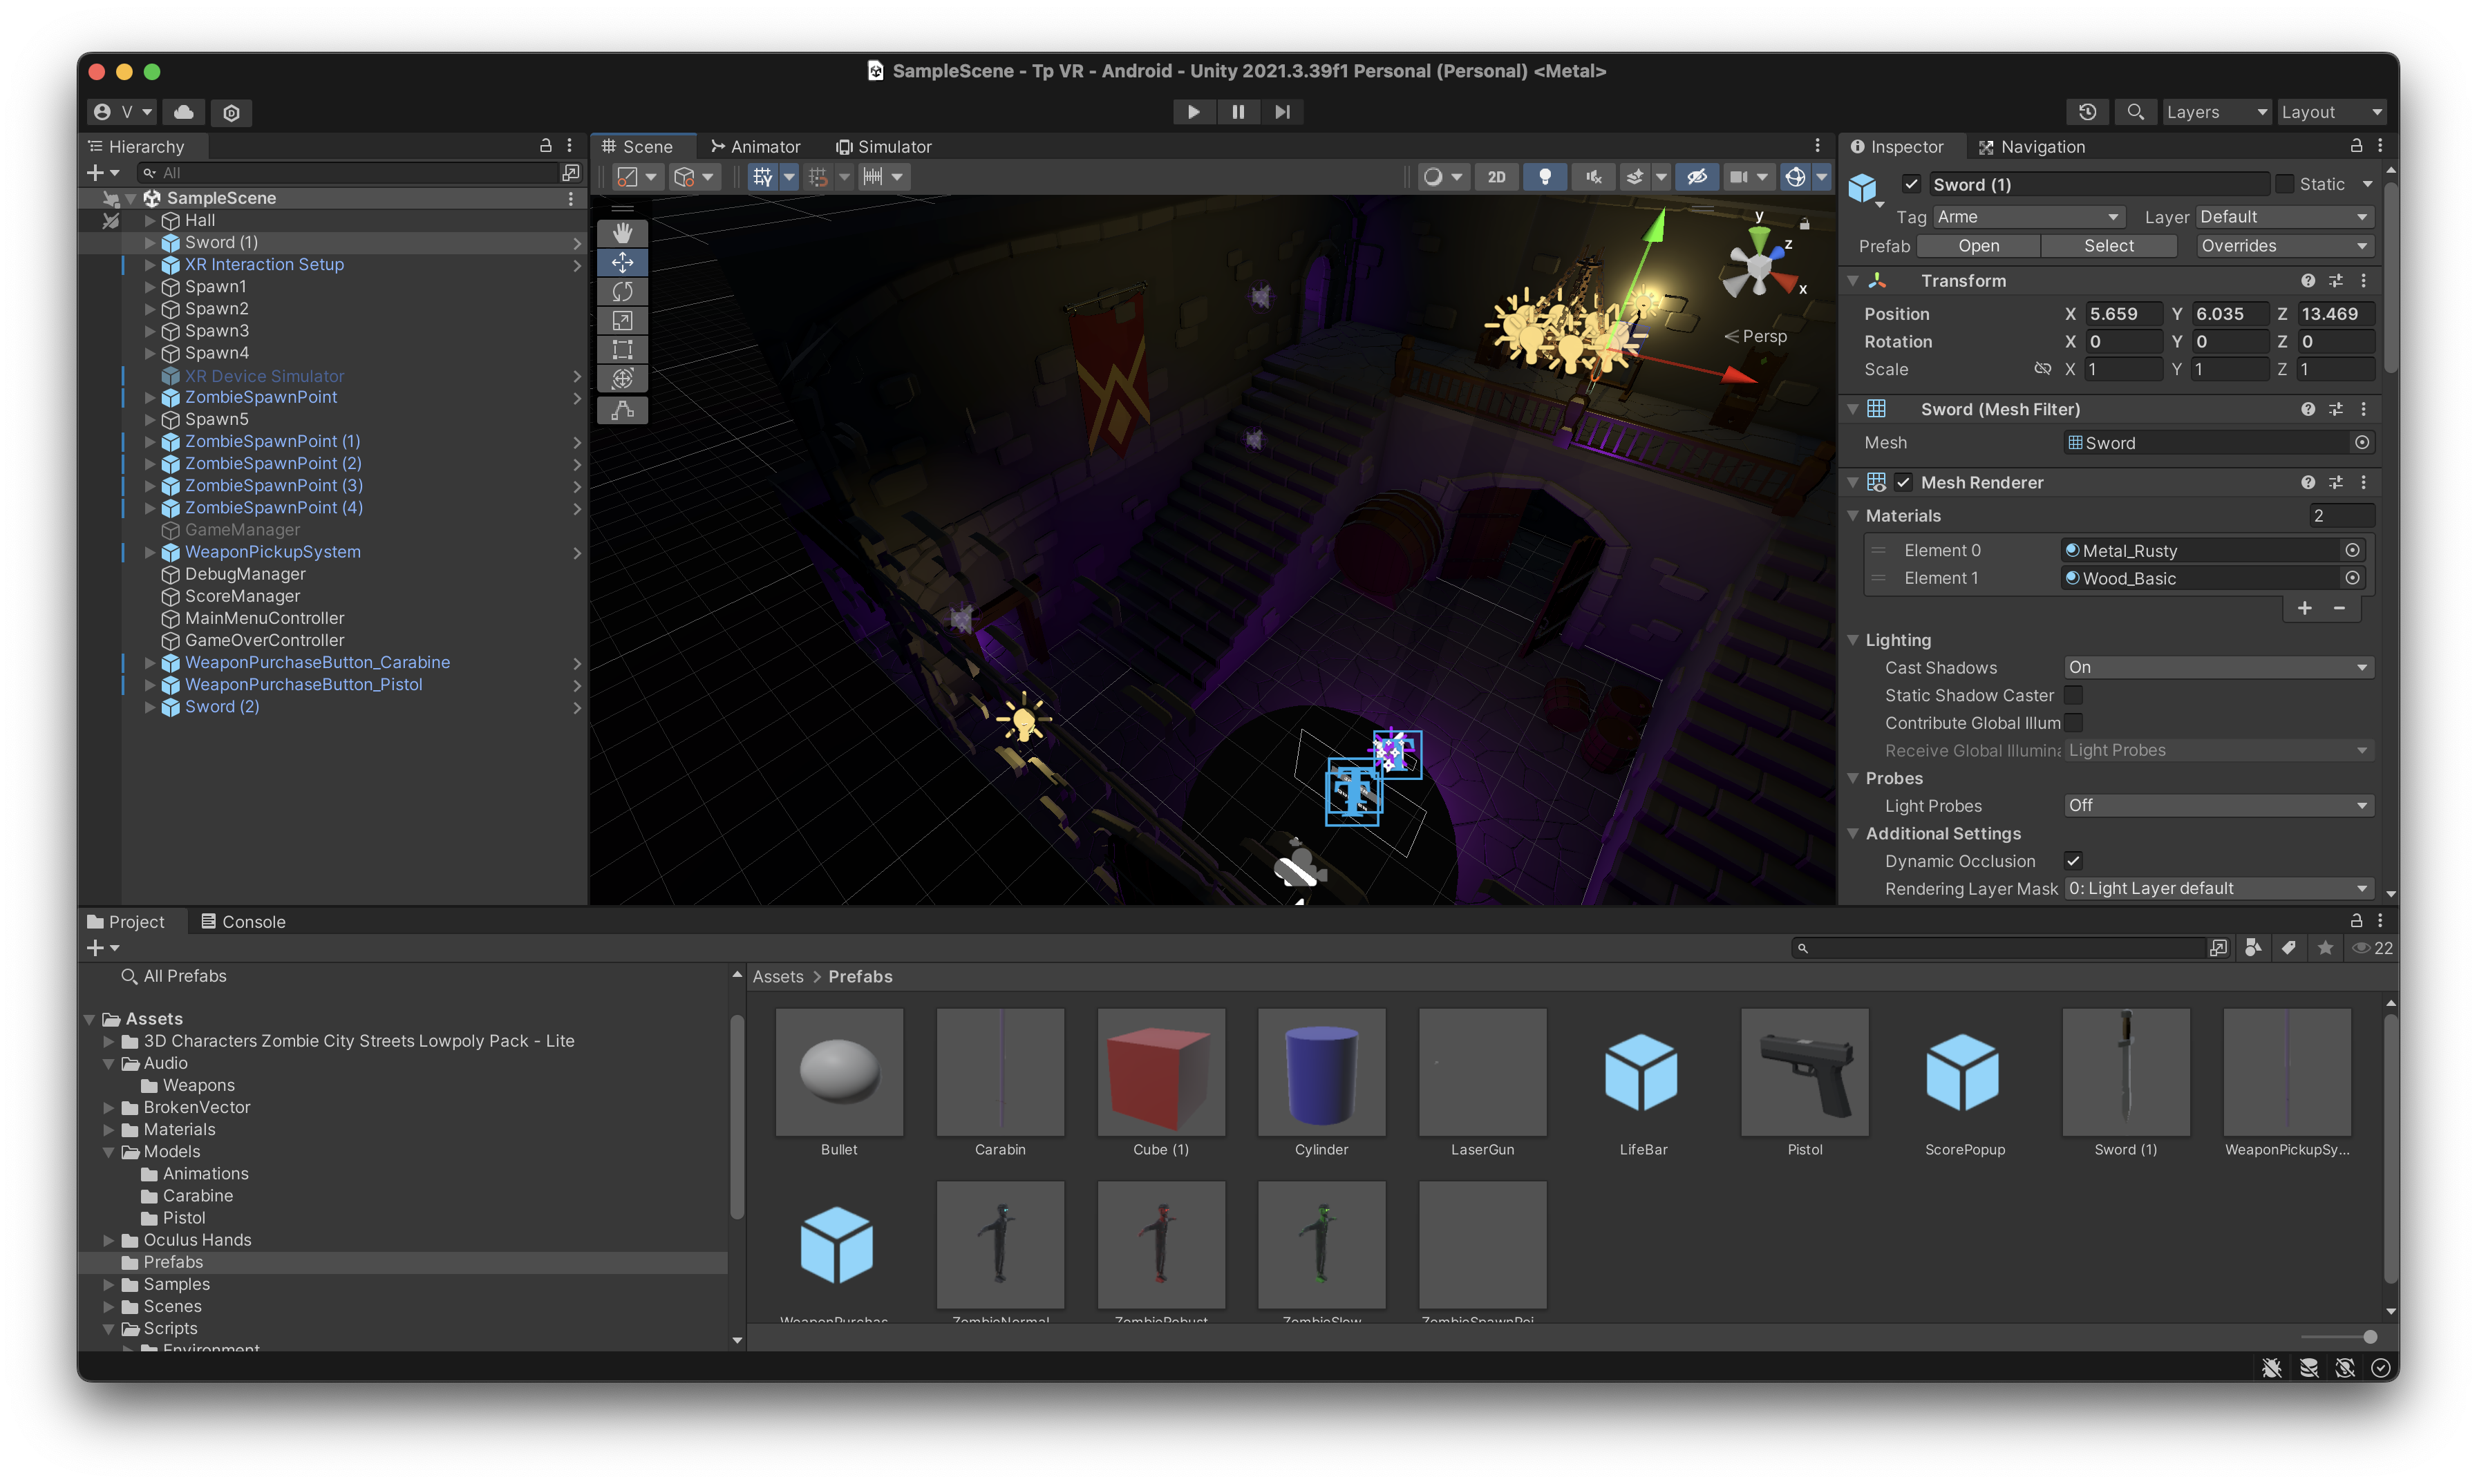Screen dimensions: 2477x1484
Task: Click the Play button
Action: (x=1192, y=111)
